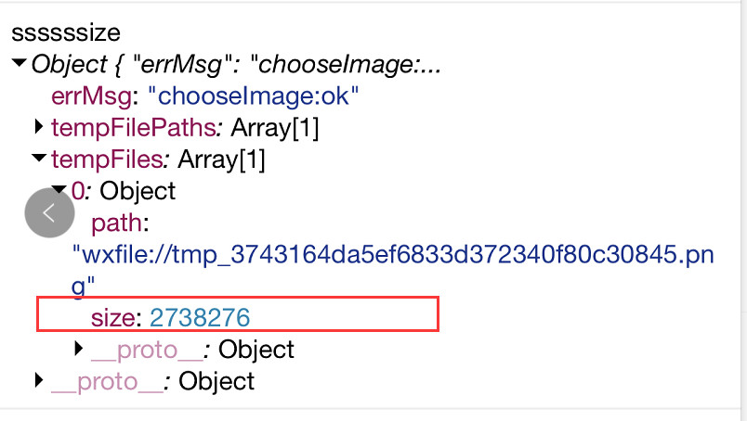Click the ssssssize log message text
The width and height of the screenshot is (747, 421).
pos(66,32)
